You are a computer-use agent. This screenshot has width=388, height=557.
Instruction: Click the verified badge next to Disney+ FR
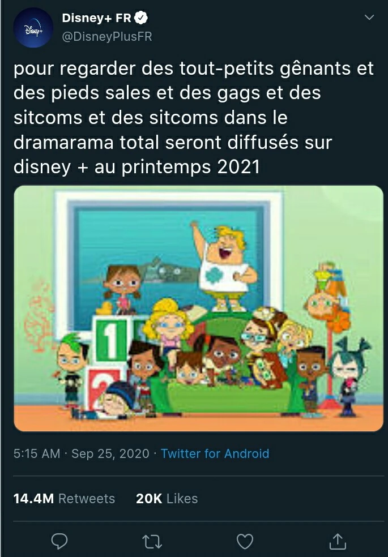[141, 18]
